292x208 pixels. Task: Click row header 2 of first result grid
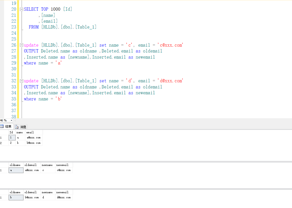click(x=4, y=143)
